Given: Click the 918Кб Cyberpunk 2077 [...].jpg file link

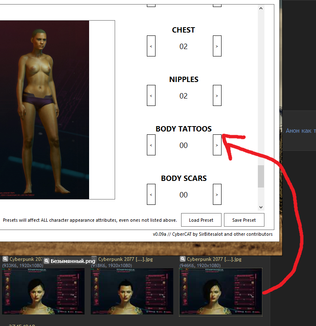Looking at the screenshot, I should pos(125,259).
